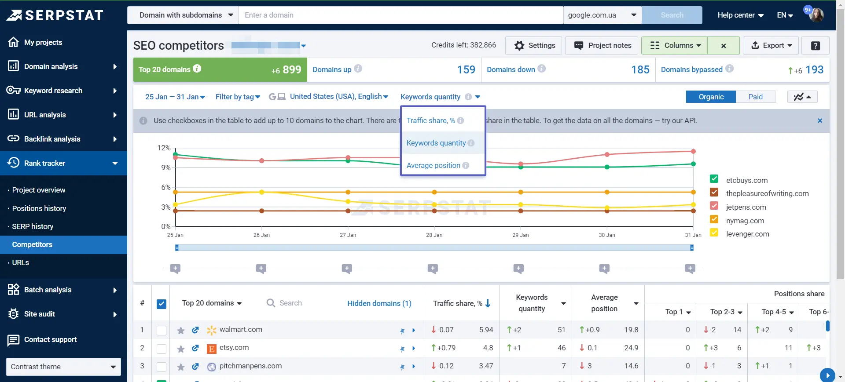845x382 pixels.
Task: Expand the Filter by tag dropdown
Action: tap(238, 97)
